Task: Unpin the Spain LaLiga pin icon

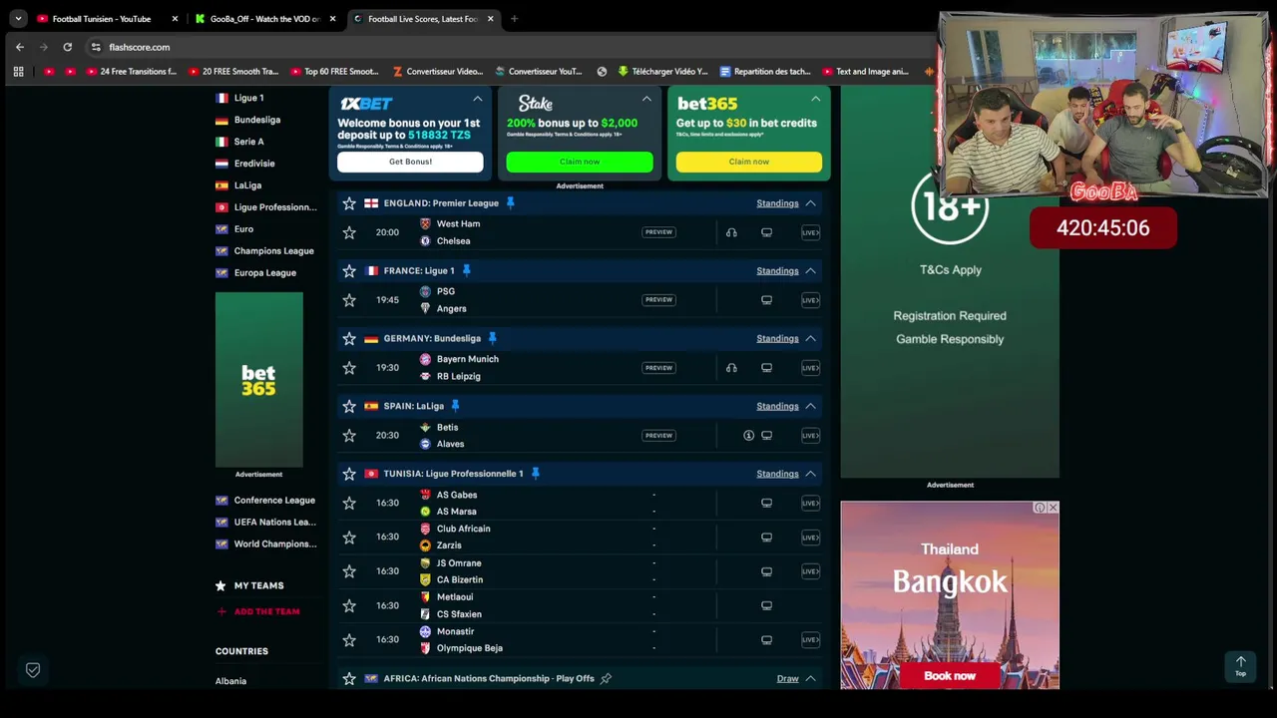Action: coord(455,406)
